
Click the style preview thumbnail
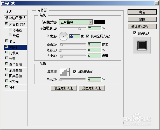[x=142, y=45]
